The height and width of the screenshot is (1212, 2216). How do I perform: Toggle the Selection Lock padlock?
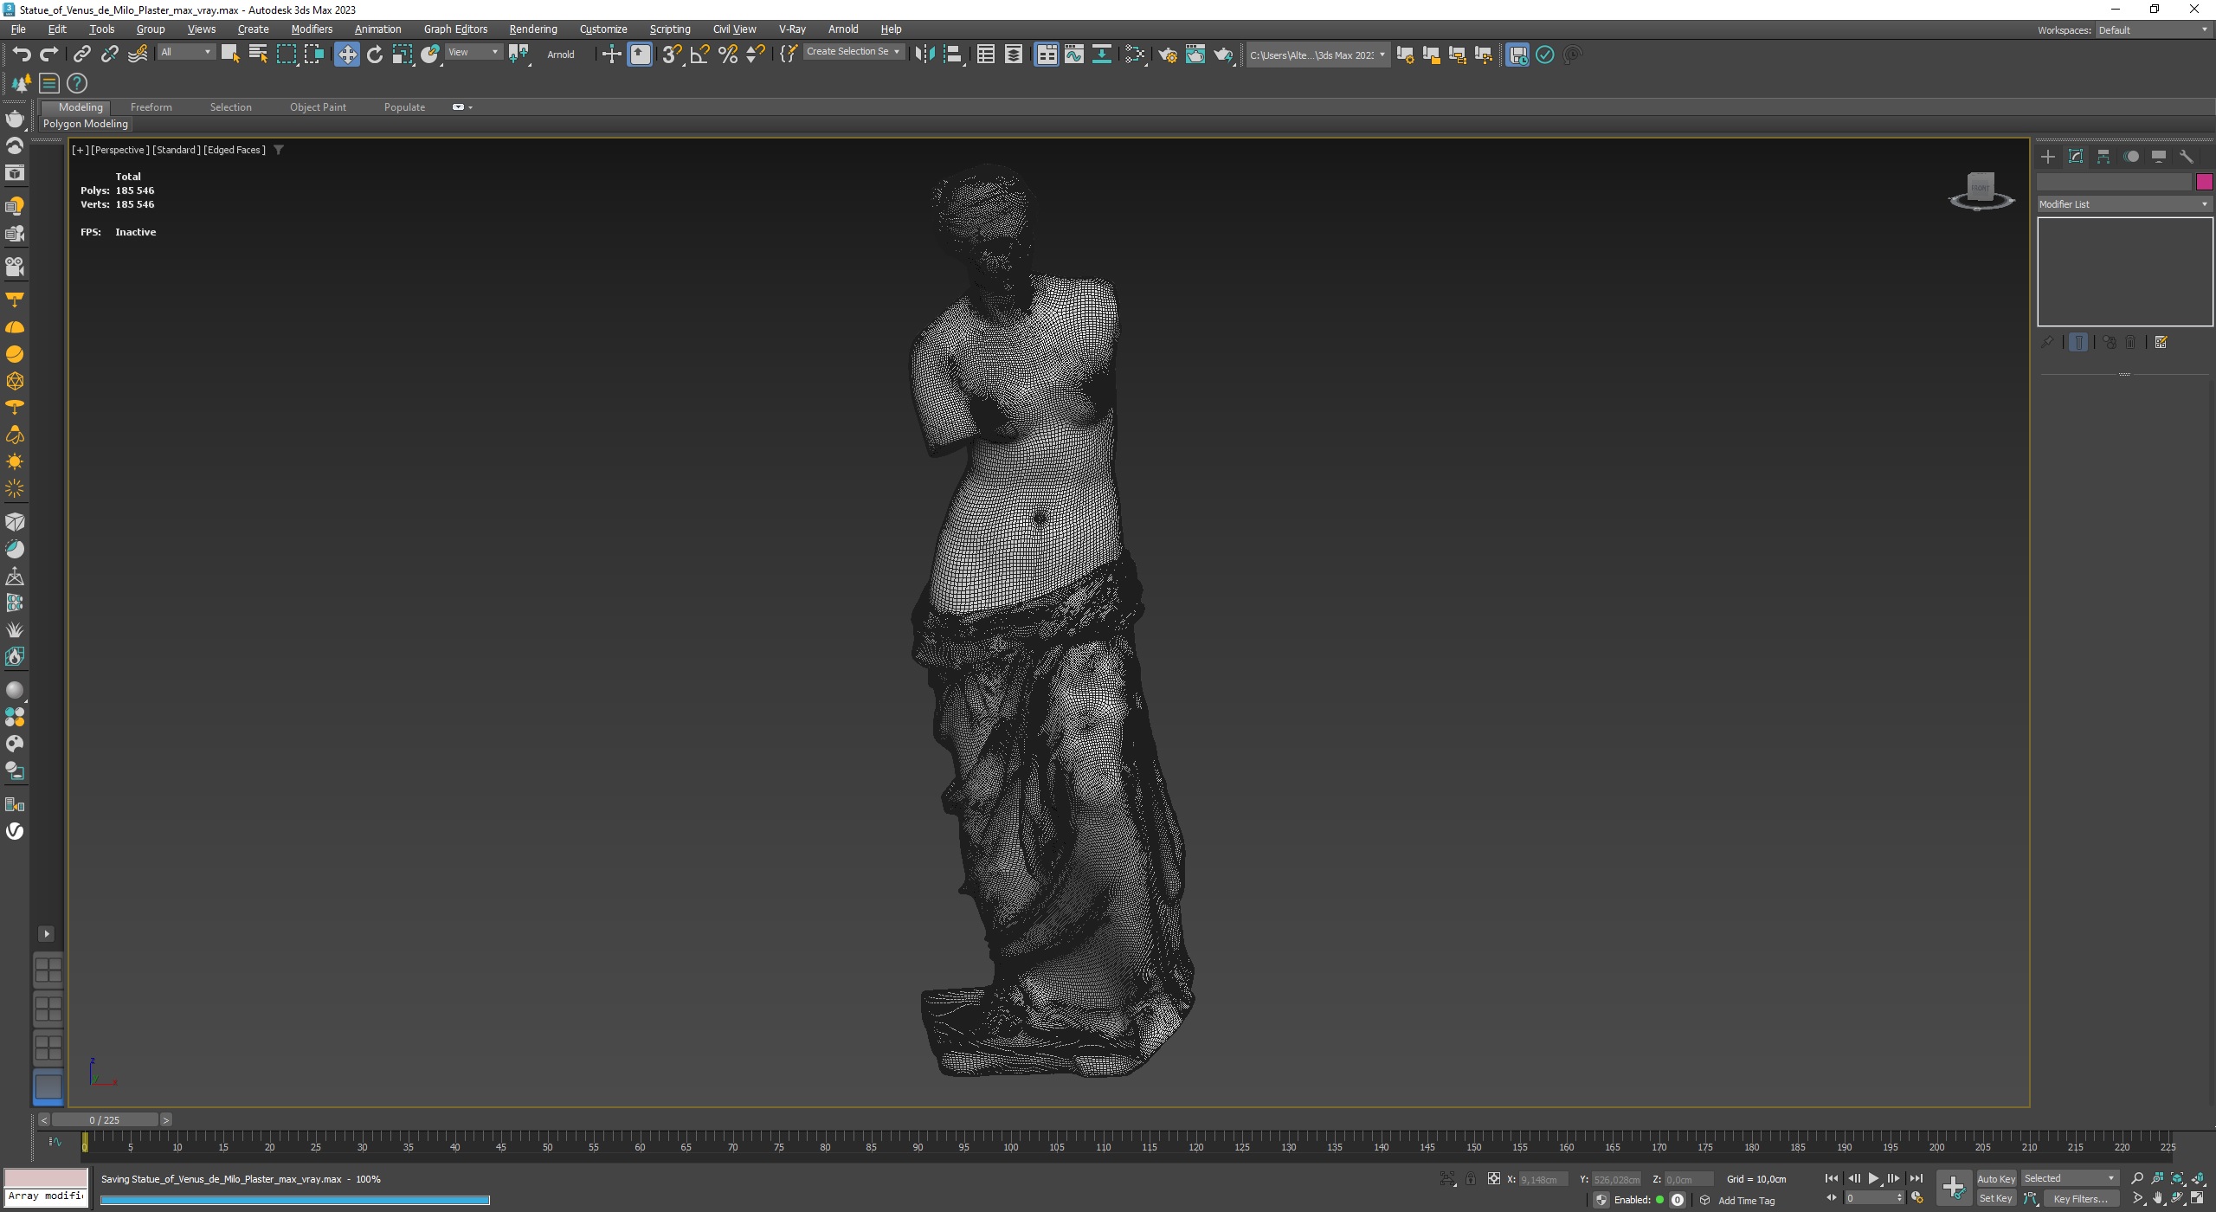[x=1471, y=1178]
